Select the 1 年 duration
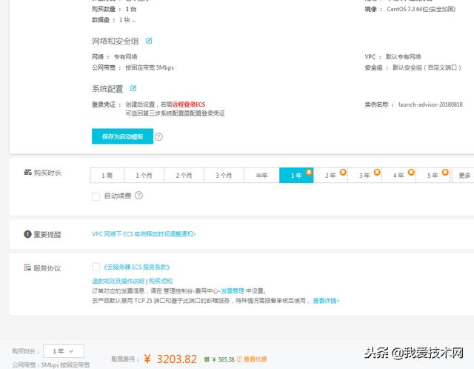The image size is (474, 369). (296, 176)
